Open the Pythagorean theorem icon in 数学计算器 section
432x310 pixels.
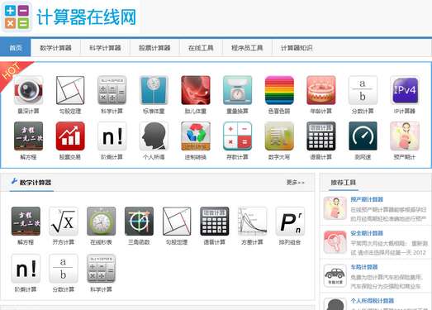pyautogui.click(x=177, y=222)
